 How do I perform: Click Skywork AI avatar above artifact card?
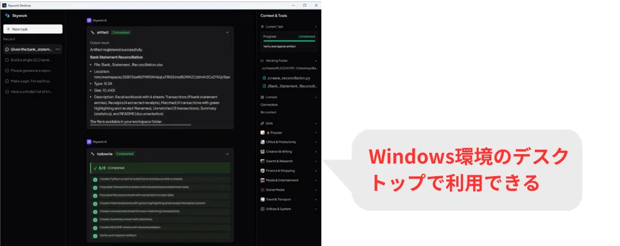(89, 20)
